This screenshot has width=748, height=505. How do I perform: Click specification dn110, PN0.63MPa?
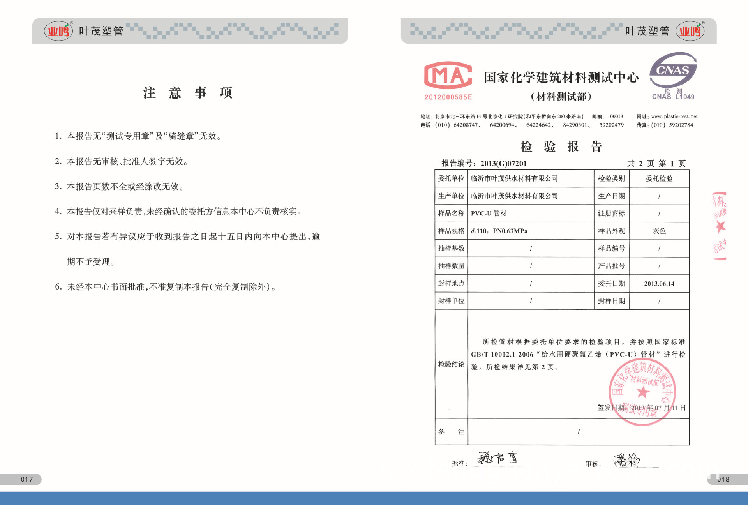tap(499, 231)
